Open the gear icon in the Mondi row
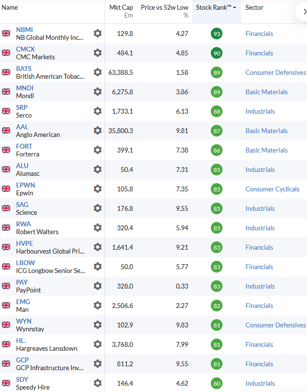This screenshot has height=392, width=307. [x=98, y=92]
